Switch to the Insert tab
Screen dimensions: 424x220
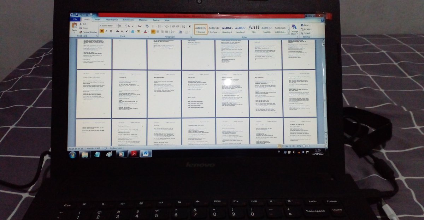[x=98, y=20]
